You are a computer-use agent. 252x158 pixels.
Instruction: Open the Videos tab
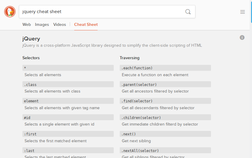click(60, 24)
